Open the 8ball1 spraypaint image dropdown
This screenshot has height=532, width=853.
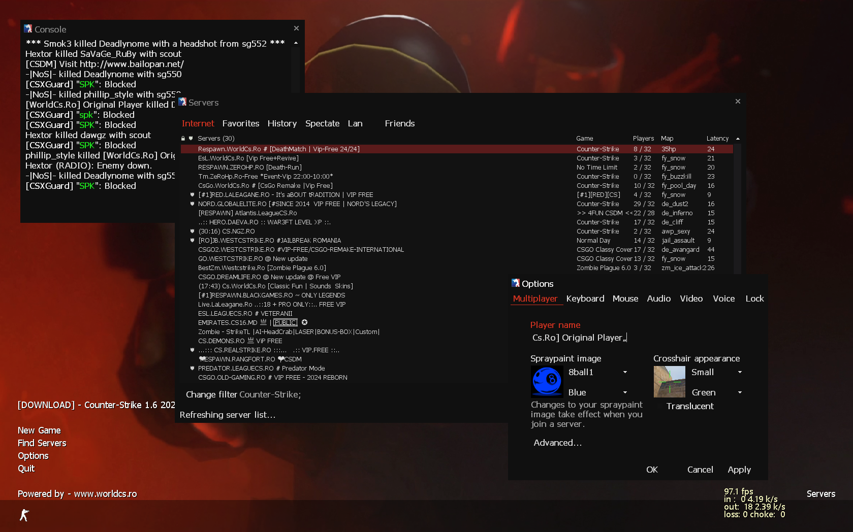[625, 372]
